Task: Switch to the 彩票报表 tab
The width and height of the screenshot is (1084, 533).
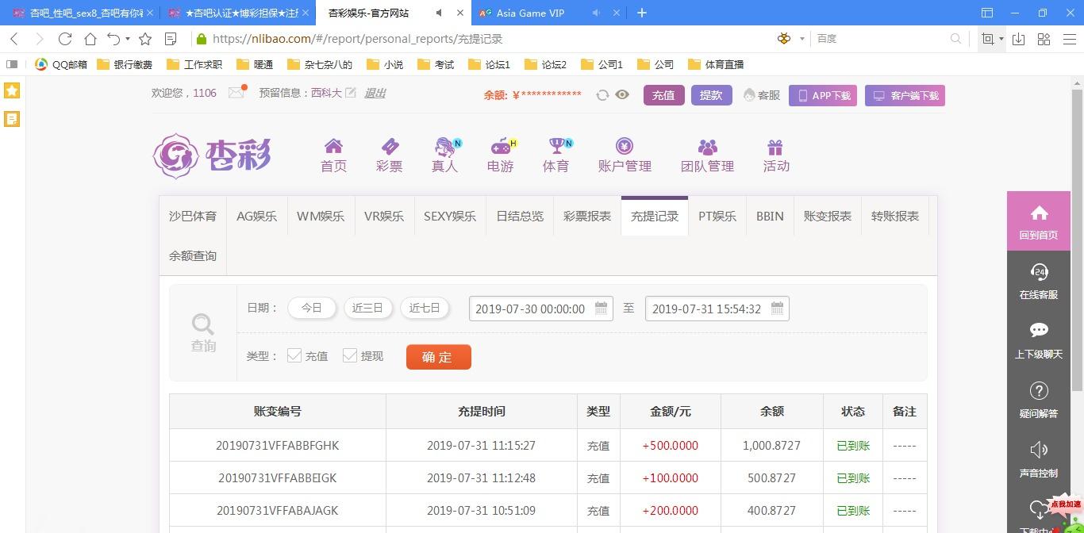Action: (x=587, y=216)
